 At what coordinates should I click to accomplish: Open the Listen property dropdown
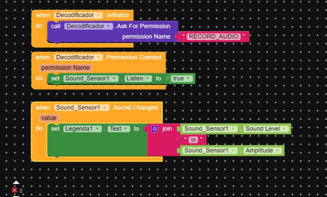138,78
